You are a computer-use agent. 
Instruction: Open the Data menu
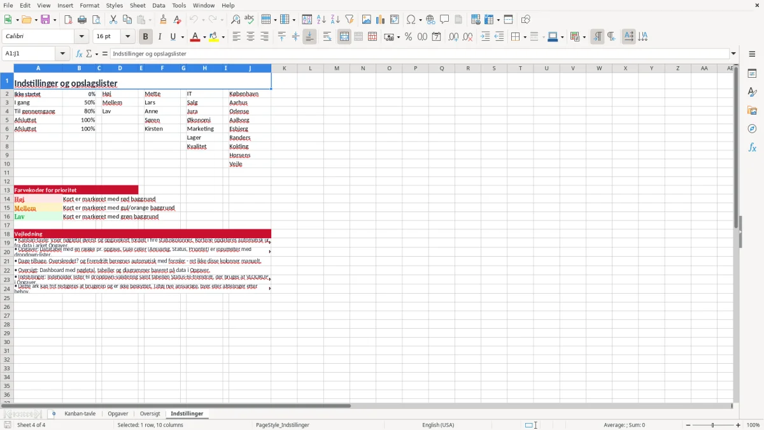pos(159,5)
